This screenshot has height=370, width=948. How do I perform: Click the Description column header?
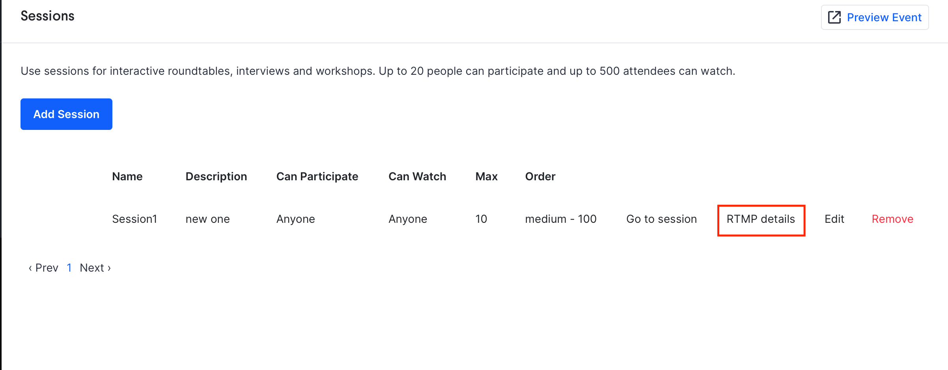[x=216, y=176]
